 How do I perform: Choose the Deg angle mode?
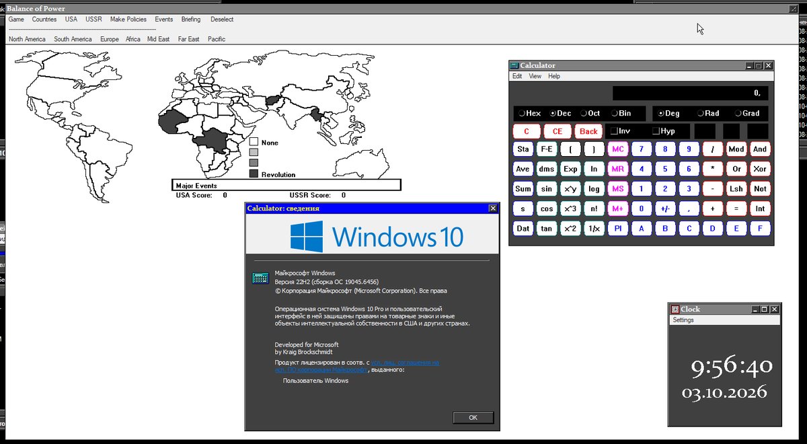669,114
